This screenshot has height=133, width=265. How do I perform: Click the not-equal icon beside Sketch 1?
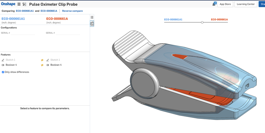[x=42, y=60]
